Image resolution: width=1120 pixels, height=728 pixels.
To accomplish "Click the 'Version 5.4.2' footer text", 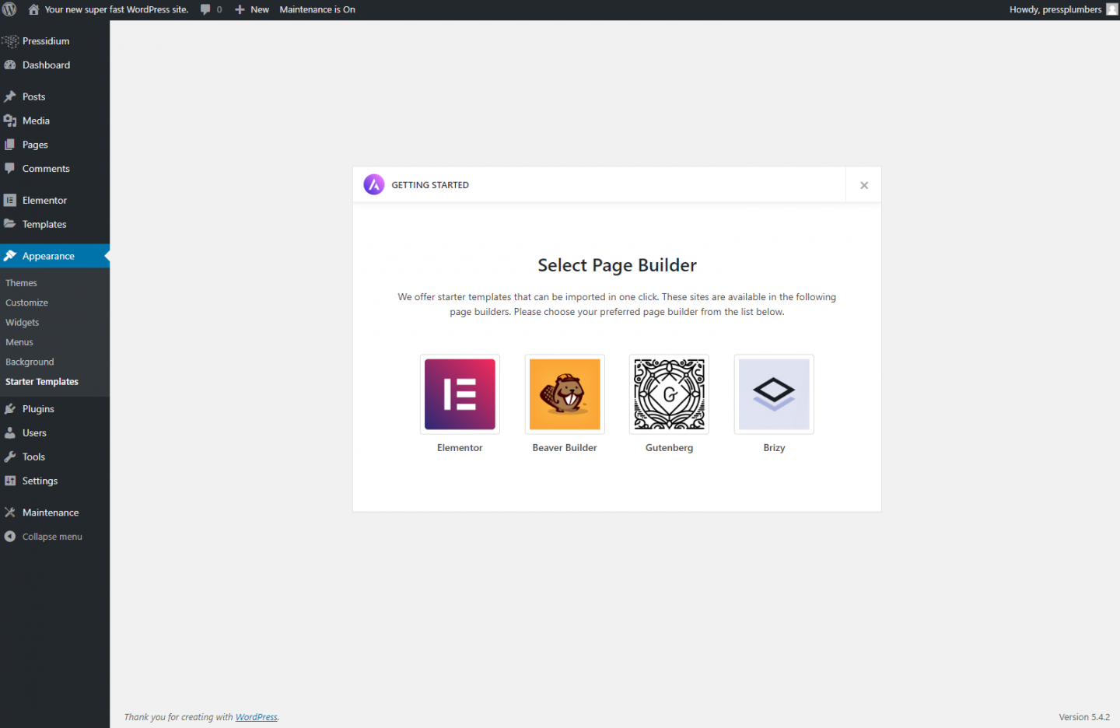I will coord(1084,717).
